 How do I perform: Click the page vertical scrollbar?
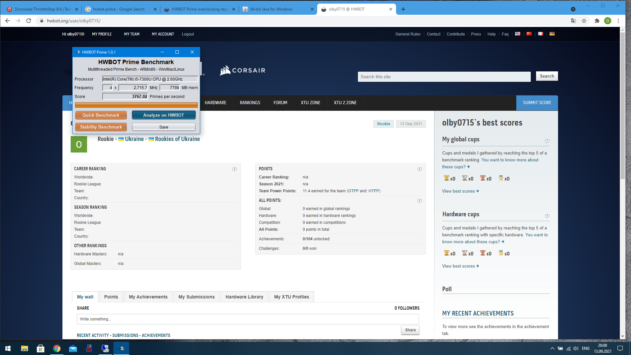tap(622, 105)
